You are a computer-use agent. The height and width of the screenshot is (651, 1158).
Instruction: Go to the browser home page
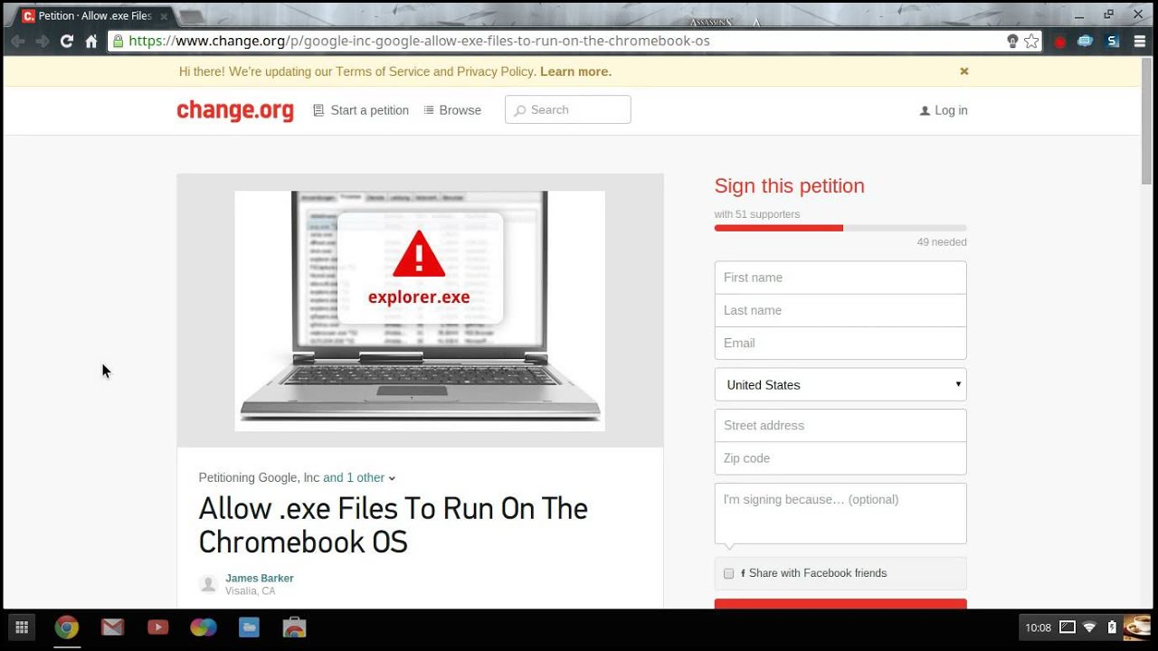click(x=91, y=41)
